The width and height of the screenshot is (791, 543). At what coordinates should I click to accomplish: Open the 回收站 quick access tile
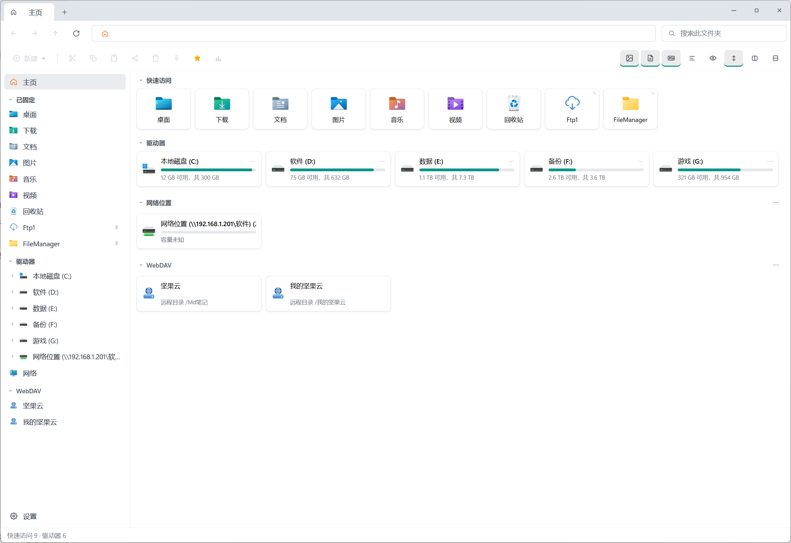coord(513,109)
